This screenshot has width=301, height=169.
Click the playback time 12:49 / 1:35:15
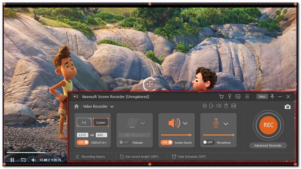[x=50, y=160]
